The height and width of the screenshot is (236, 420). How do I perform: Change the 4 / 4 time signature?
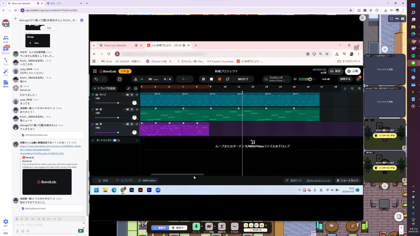coord(167,79)
